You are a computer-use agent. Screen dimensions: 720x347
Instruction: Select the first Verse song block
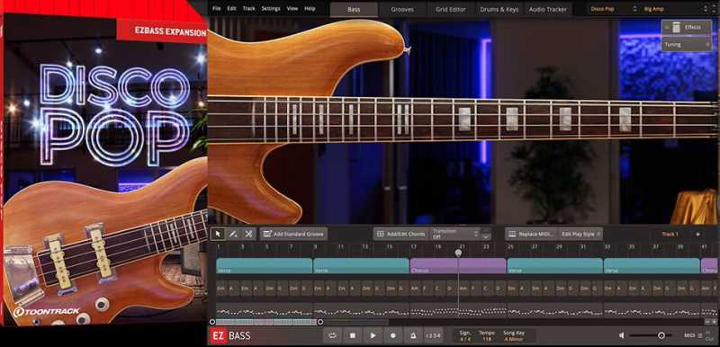(x=264, y=266)
